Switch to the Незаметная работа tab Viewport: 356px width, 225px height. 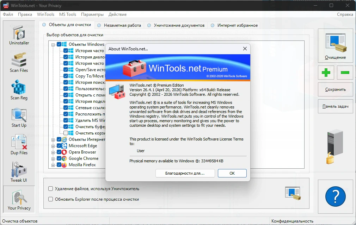pos(119,25)
